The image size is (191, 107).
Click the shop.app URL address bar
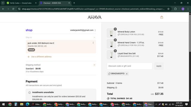pyautogui.click(x=93, y=9)
